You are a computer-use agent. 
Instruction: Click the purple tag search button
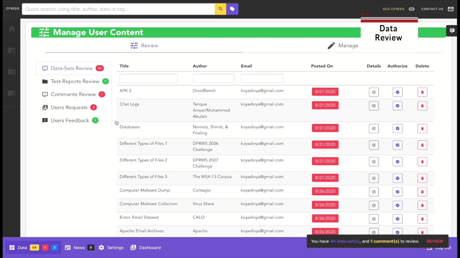pyautogui.click(x=232, y=9)
